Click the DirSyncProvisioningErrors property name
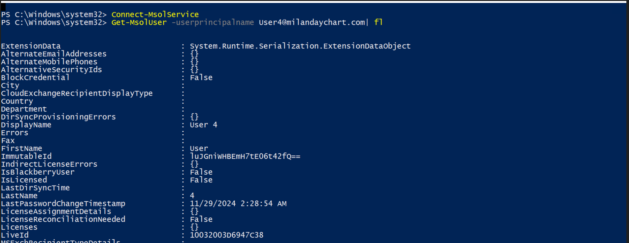629x243 pixels. tap(58, 117)
